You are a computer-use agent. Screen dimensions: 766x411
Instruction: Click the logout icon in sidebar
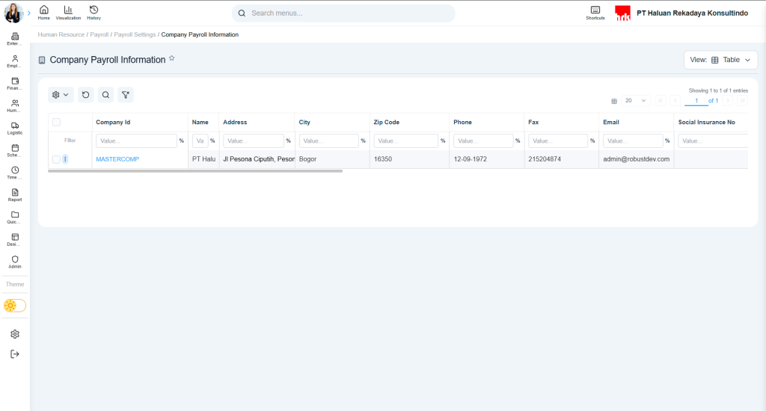coord(15,354)
